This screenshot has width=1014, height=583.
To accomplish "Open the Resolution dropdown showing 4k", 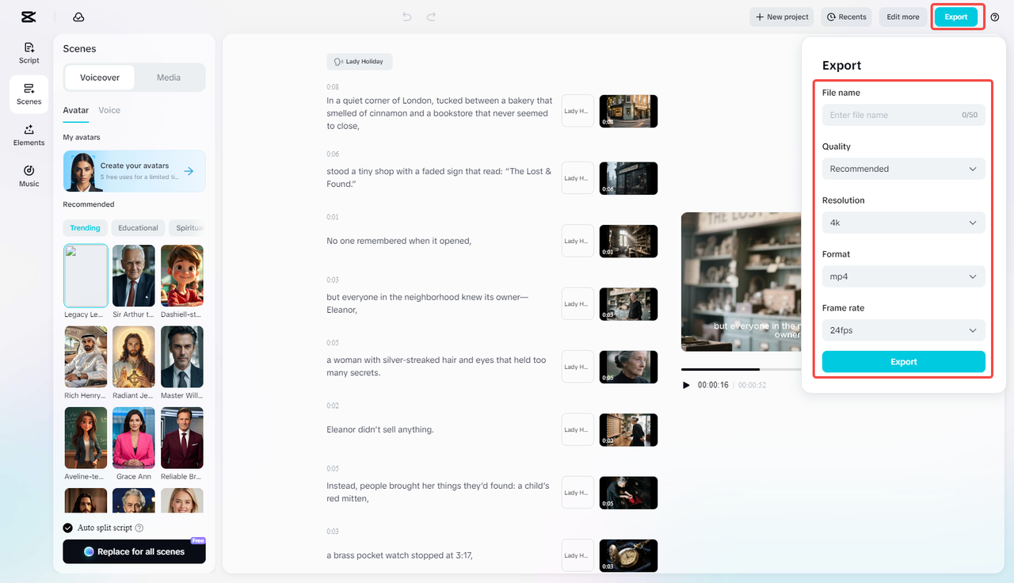I will tap(903, 223).
